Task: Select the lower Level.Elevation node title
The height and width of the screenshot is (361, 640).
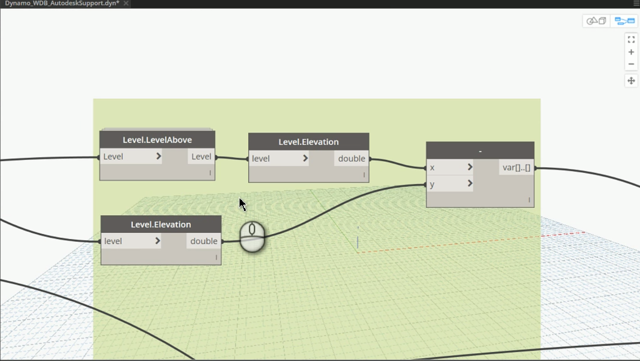Action: [x=161, y=224]
